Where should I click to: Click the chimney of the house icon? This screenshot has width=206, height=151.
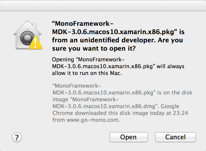click(34, 26)
